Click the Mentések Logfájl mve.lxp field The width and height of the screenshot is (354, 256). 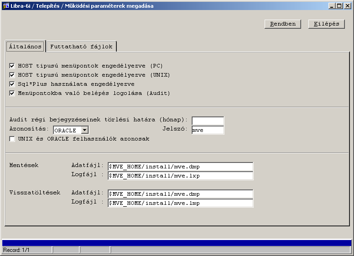[x=180, y=176]
